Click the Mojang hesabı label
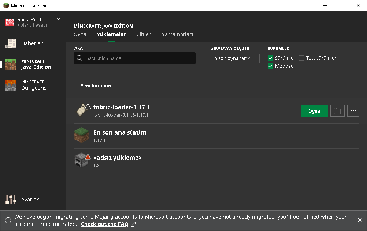The height and width of the screenshot is (231, 367). pos(32,25)
